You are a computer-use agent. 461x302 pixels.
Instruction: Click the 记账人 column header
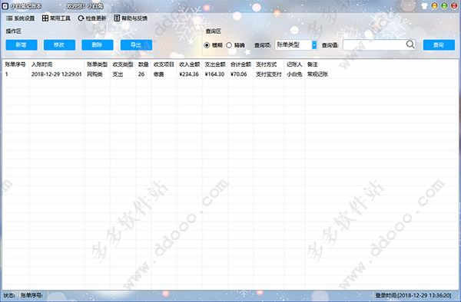tap(294, 64)
